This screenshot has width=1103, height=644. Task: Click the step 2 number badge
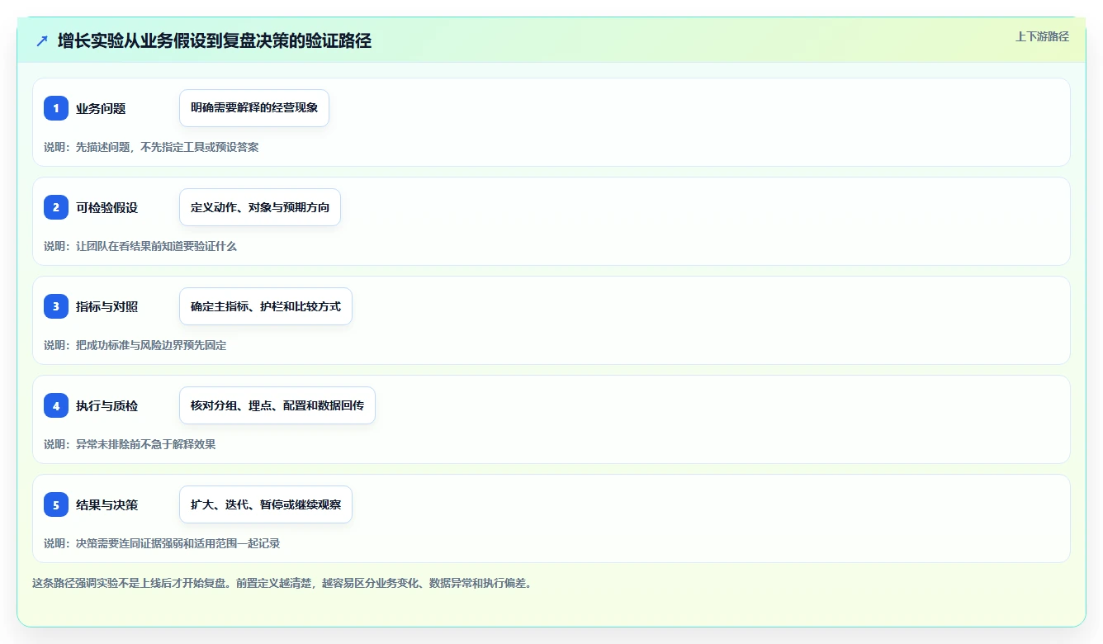[56, 207]
